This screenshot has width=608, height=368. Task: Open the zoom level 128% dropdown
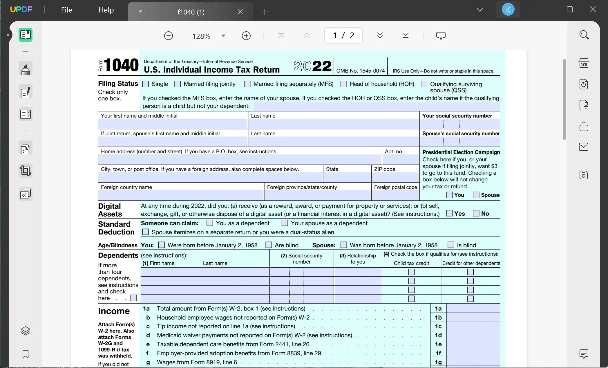[x=223, y=36]
